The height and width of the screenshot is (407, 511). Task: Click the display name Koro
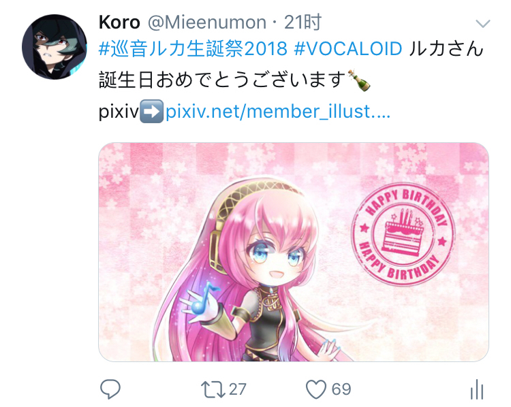click(x=119, y=22)
